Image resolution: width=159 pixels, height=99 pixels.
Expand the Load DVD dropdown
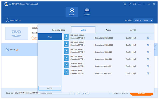(x=20, y=20)
